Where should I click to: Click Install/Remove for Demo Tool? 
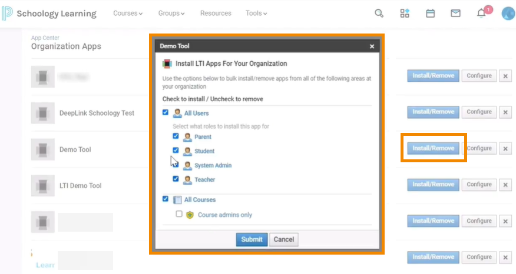point(433,148)
